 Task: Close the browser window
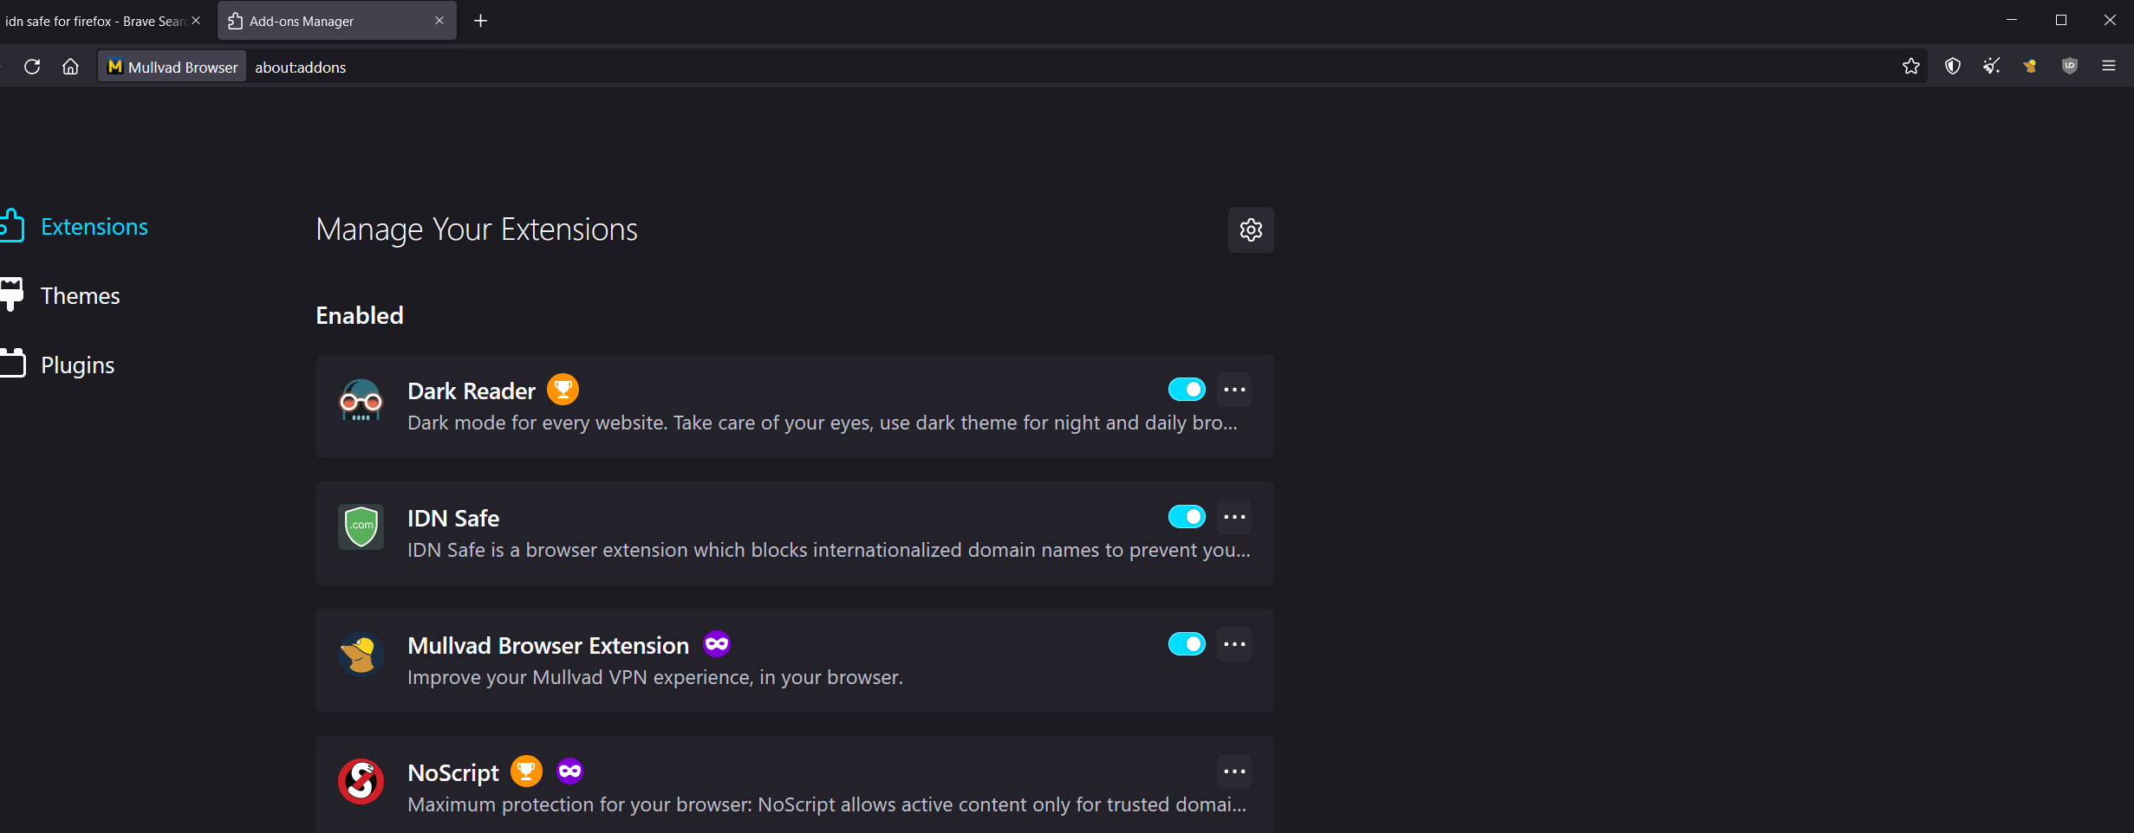tap(2110, 20)
